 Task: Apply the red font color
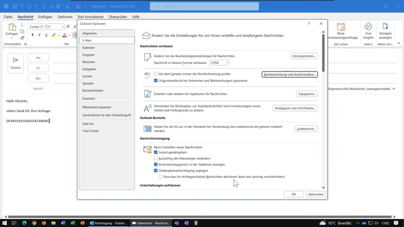click(x=65, y=35)
